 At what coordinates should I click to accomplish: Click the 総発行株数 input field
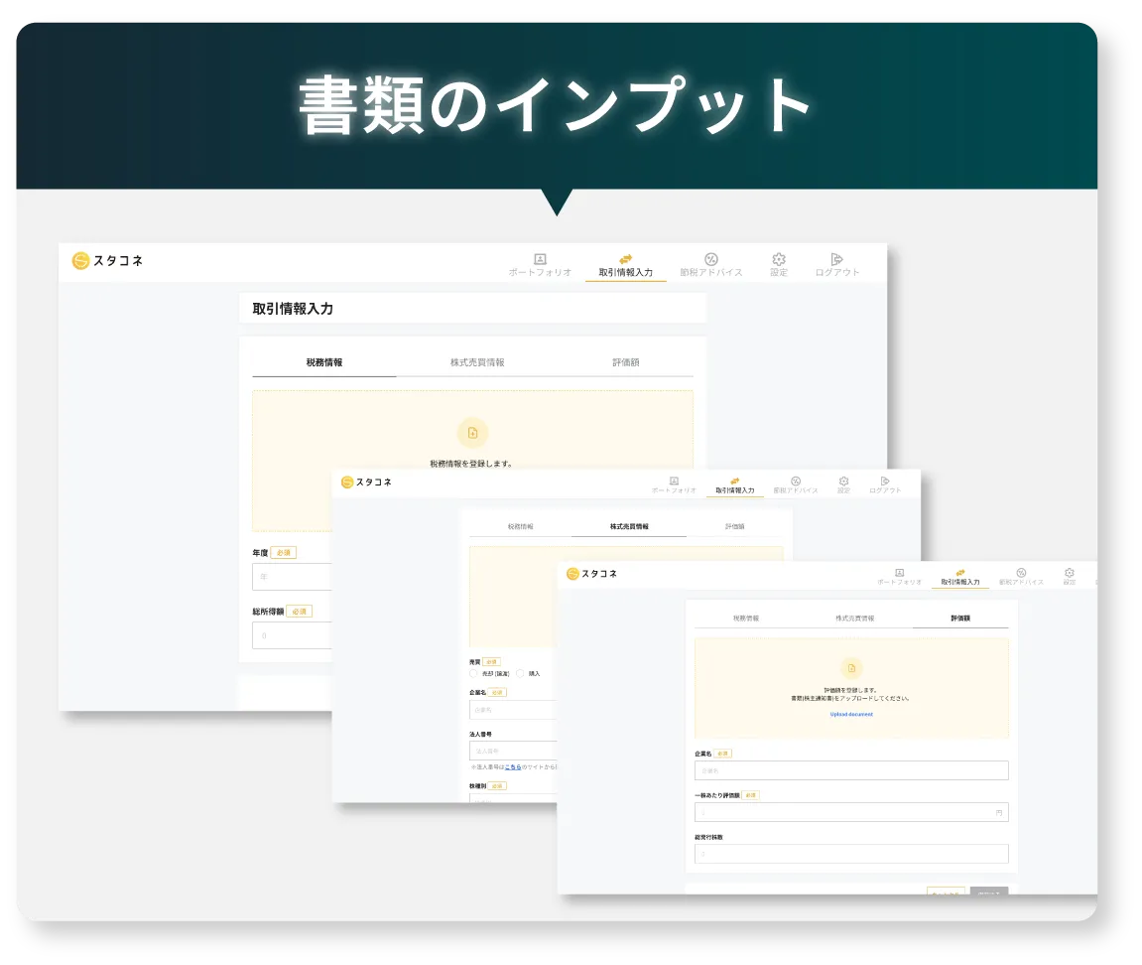(851, 854)
